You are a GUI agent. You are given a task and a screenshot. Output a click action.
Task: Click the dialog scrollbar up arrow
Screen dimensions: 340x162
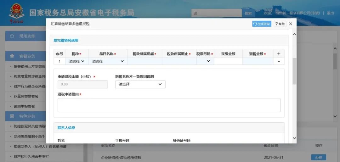click(x=294, y=34)
